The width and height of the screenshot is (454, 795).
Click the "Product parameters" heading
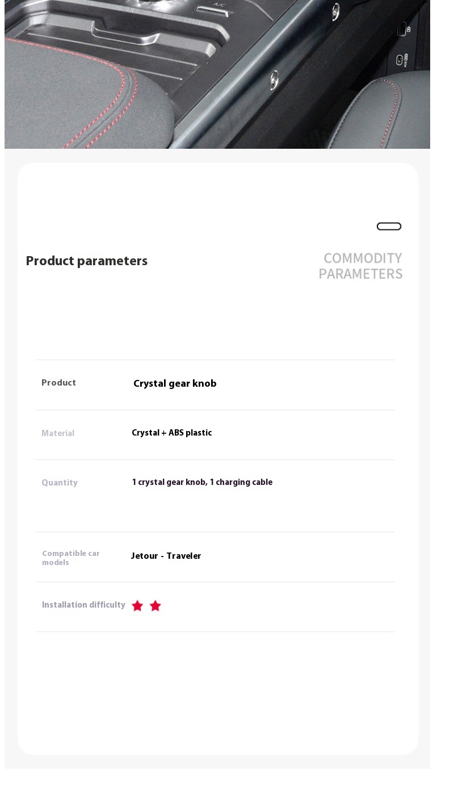point(87,261)
